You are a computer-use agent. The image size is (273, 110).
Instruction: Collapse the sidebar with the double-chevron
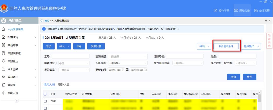[17, 101]
